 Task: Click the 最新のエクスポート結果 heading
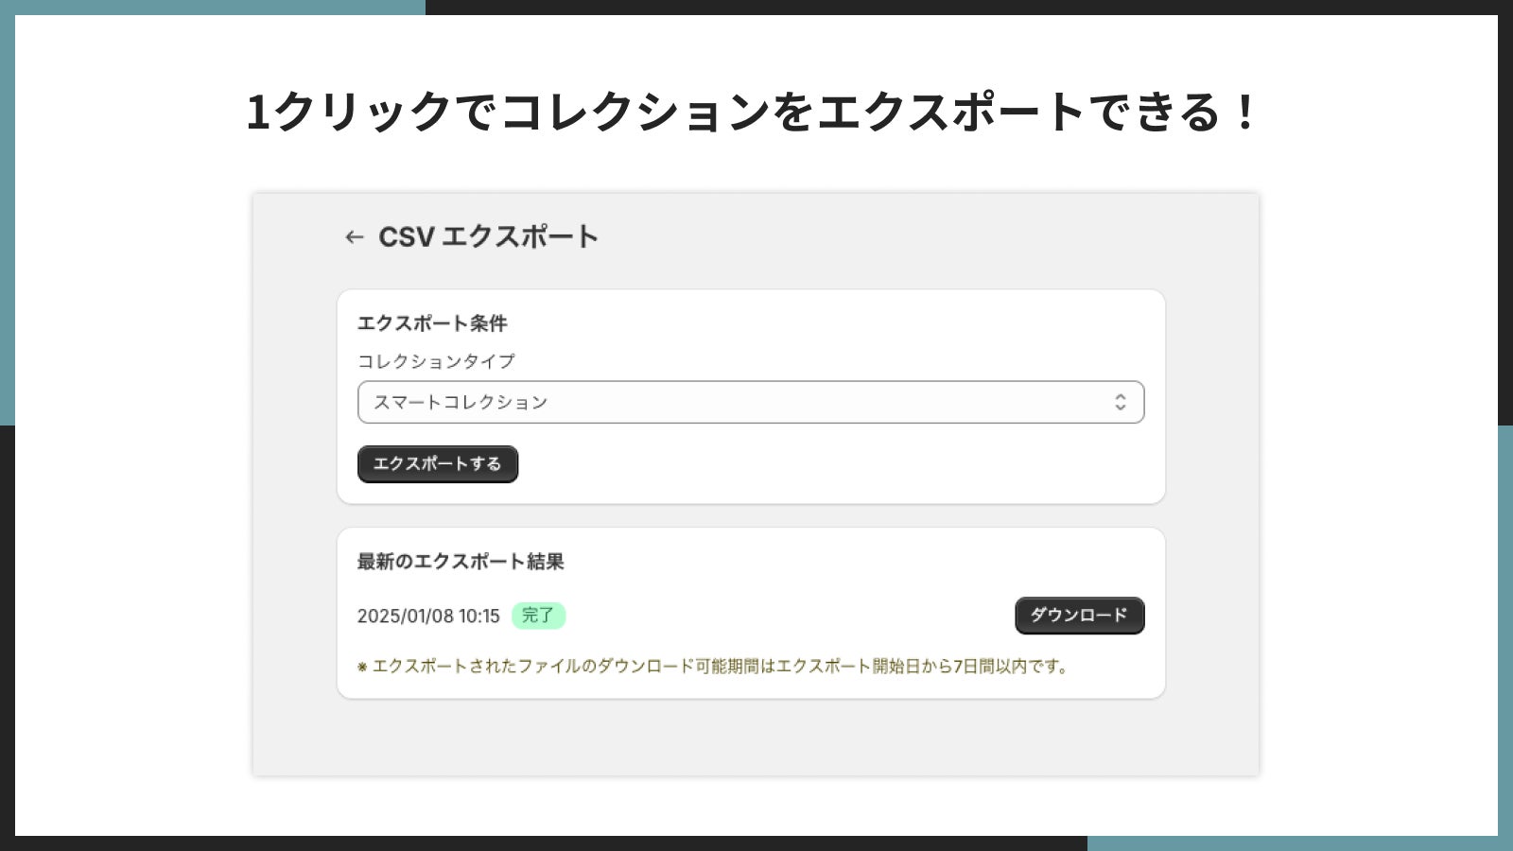pos(461,562)
